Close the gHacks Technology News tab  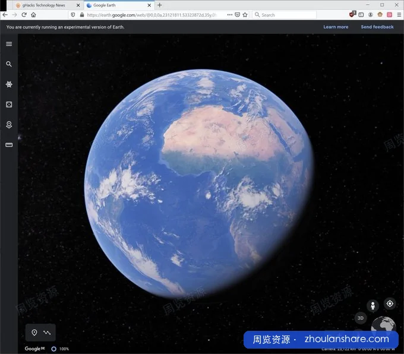pyautogui.click(x=78, y=5)
